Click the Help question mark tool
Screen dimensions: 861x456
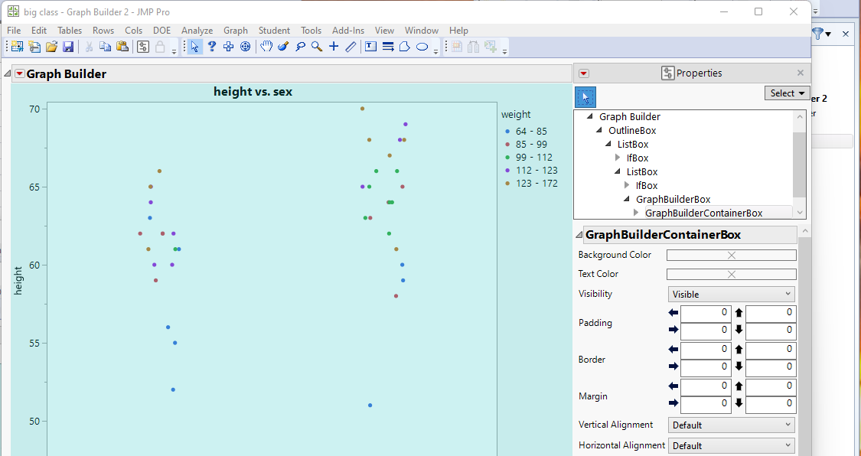[x=212, y=47]
